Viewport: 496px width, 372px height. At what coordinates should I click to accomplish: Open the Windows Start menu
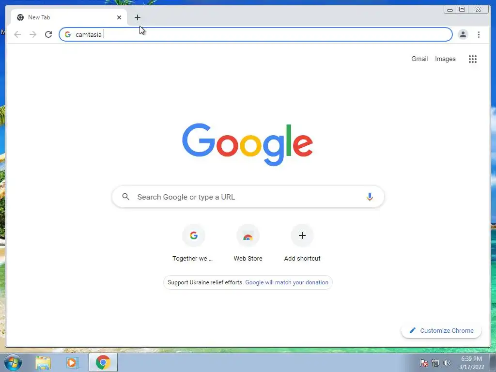click(13, 362)
